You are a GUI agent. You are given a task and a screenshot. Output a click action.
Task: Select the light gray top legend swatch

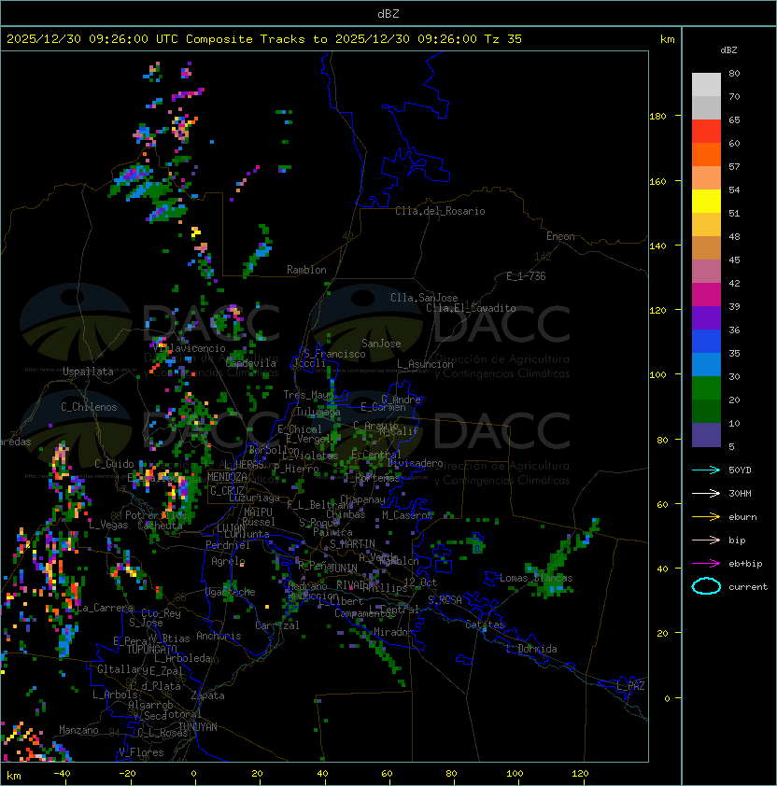[x=706, y=85]
